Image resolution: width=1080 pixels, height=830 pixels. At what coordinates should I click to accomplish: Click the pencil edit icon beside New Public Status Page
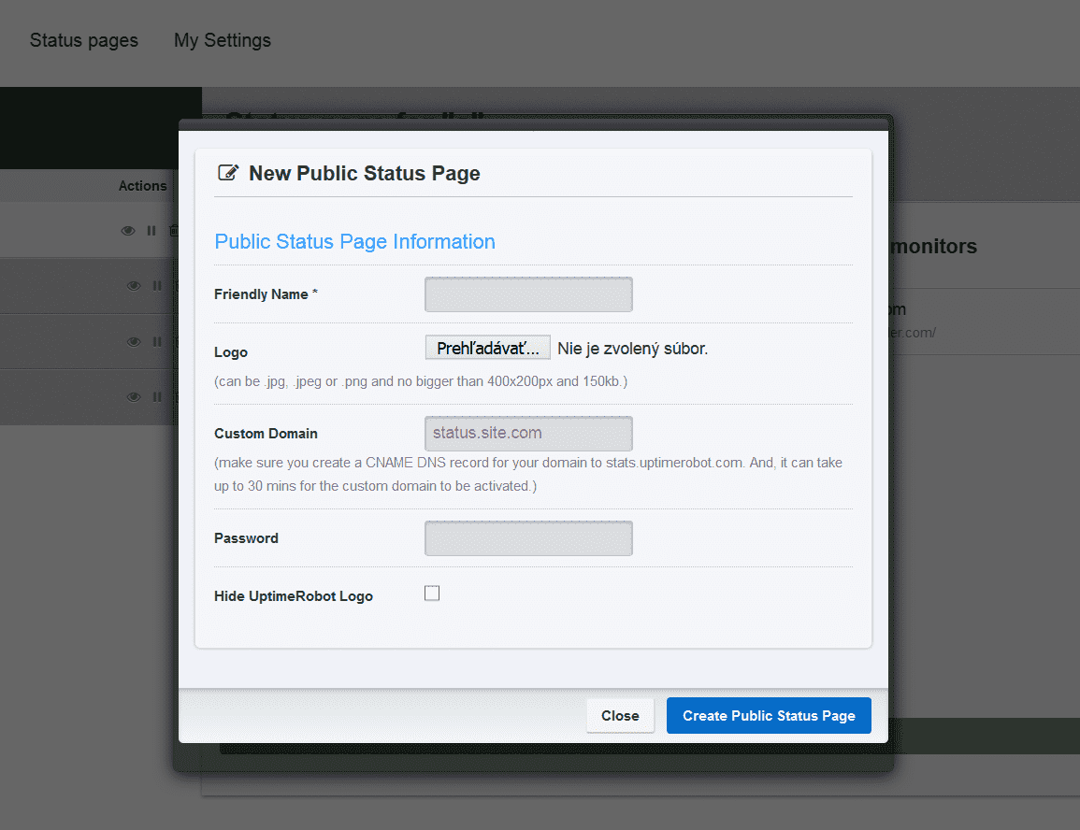[x=228, y=173]
